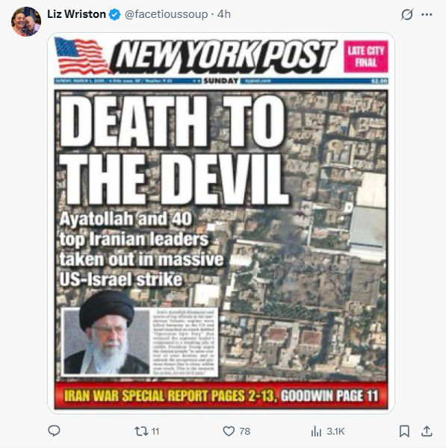446x448 pixels.
Task: Click the reply speech bubble icon
Action: pos(54,431)
